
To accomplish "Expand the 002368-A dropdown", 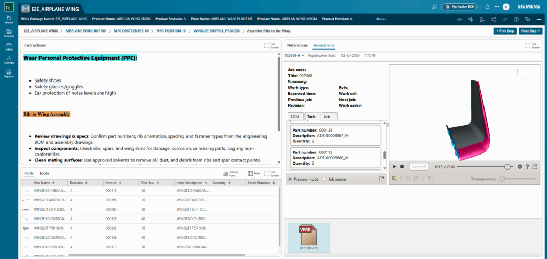I will [x=295, y=55].
